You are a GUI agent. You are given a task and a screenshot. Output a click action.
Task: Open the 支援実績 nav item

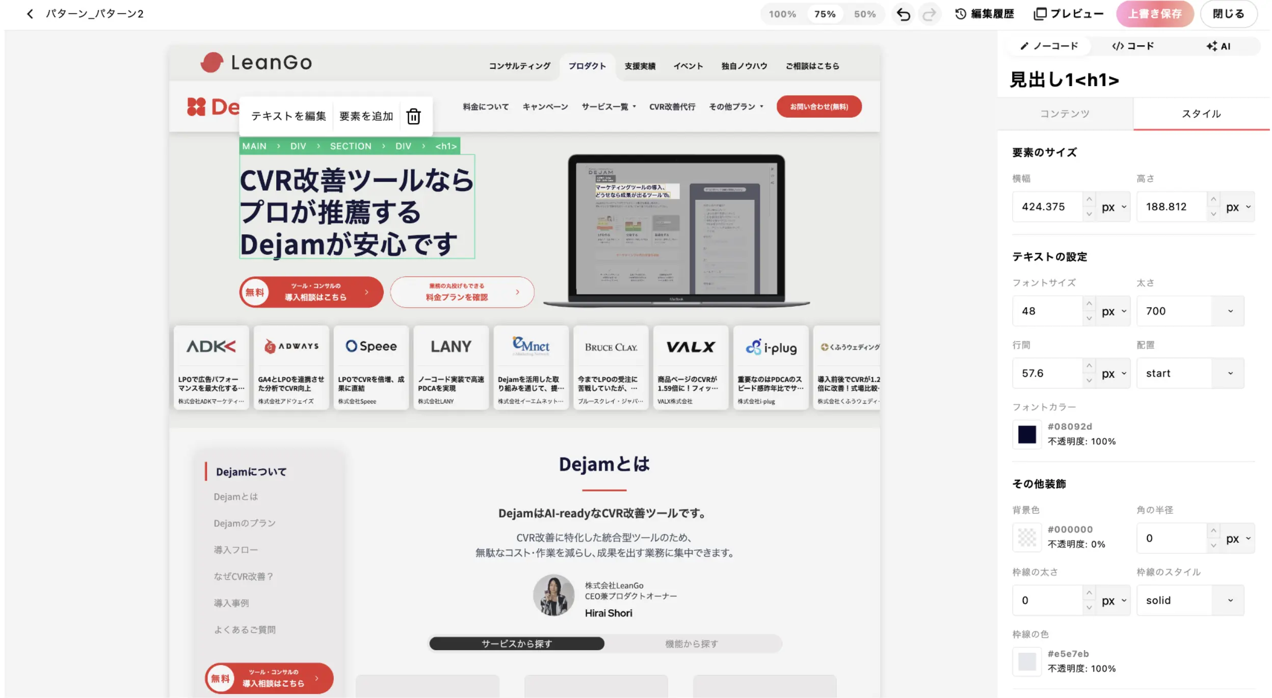[640, 66]
